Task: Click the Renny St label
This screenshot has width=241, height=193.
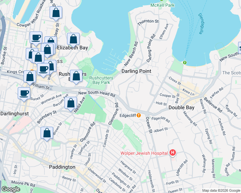Action: (x=69, y=179)
